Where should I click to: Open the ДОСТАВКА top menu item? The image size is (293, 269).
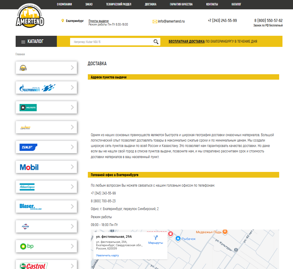click(x=150, y=5)
